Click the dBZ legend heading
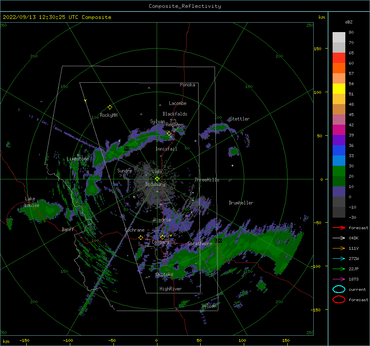Viewport: 370px width, 346px height. 349,22
